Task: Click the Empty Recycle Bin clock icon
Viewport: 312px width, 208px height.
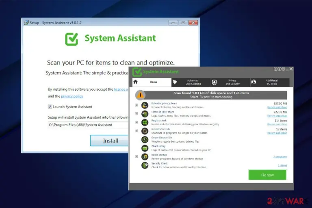Action: click(145, 139)
